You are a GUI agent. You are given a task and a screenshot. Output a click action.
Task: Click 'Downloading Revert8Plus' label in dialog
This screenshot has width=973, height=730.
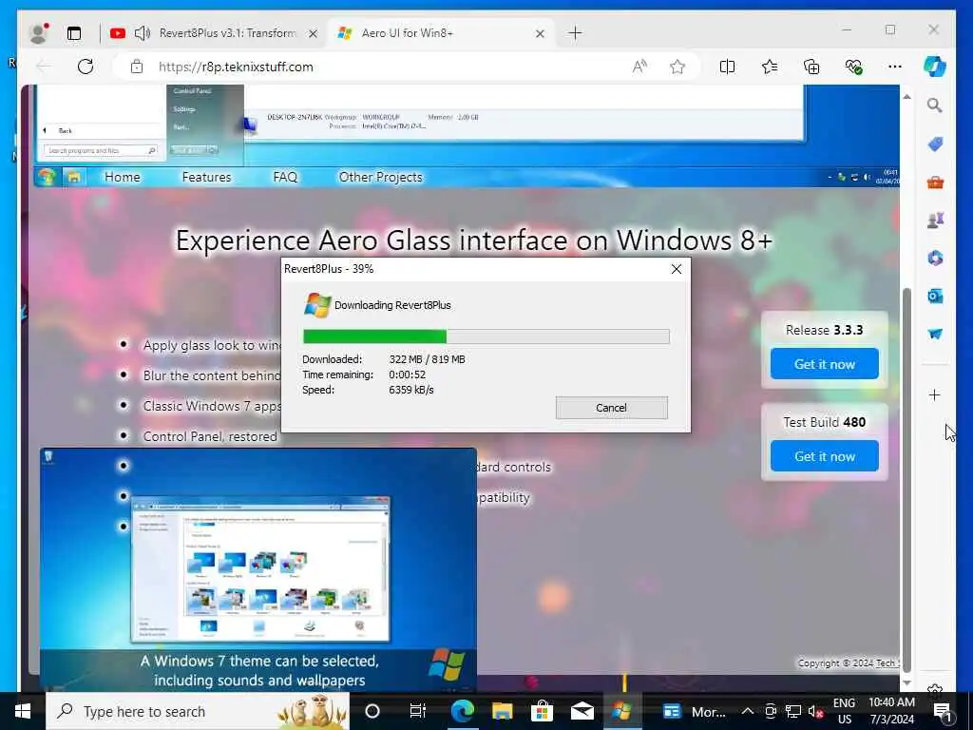392,305
